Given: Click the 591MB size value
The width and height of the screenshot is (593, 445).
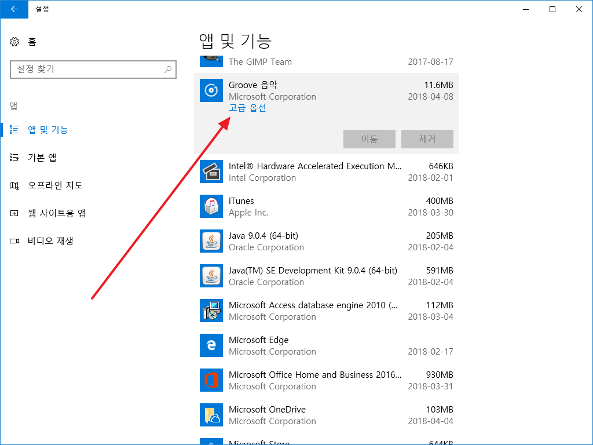Looking at the screenshot, I should pos(440,271).
